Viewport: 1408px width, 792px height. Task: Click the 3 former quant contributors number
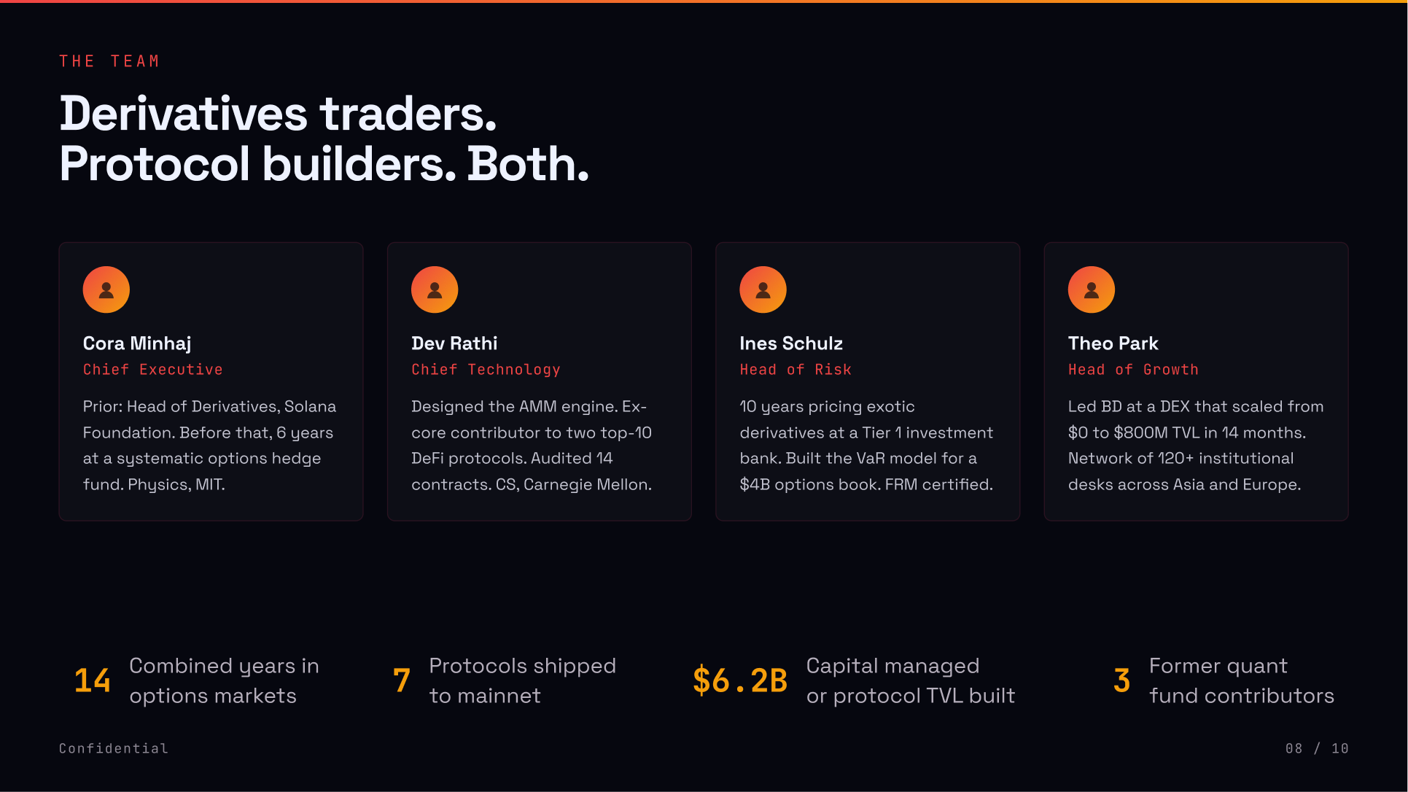point(1121,680)
